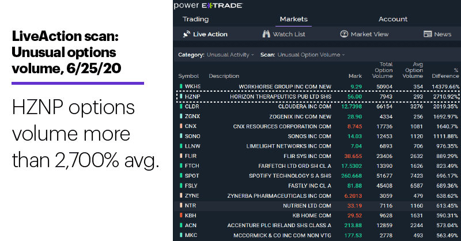Click the 2710.92% difference value

point(445,96)
